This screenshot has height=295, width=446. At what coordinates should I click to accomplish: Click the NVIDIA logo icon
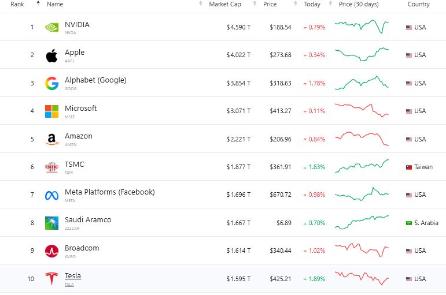point(52,27)
